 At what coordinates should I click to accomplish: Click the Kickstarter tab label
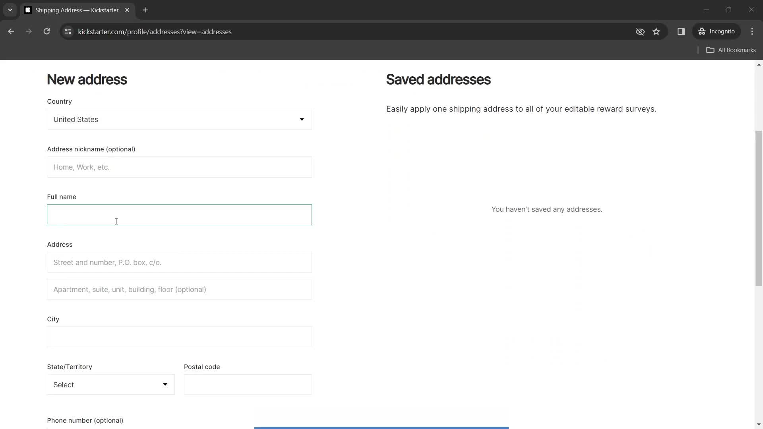77,10
